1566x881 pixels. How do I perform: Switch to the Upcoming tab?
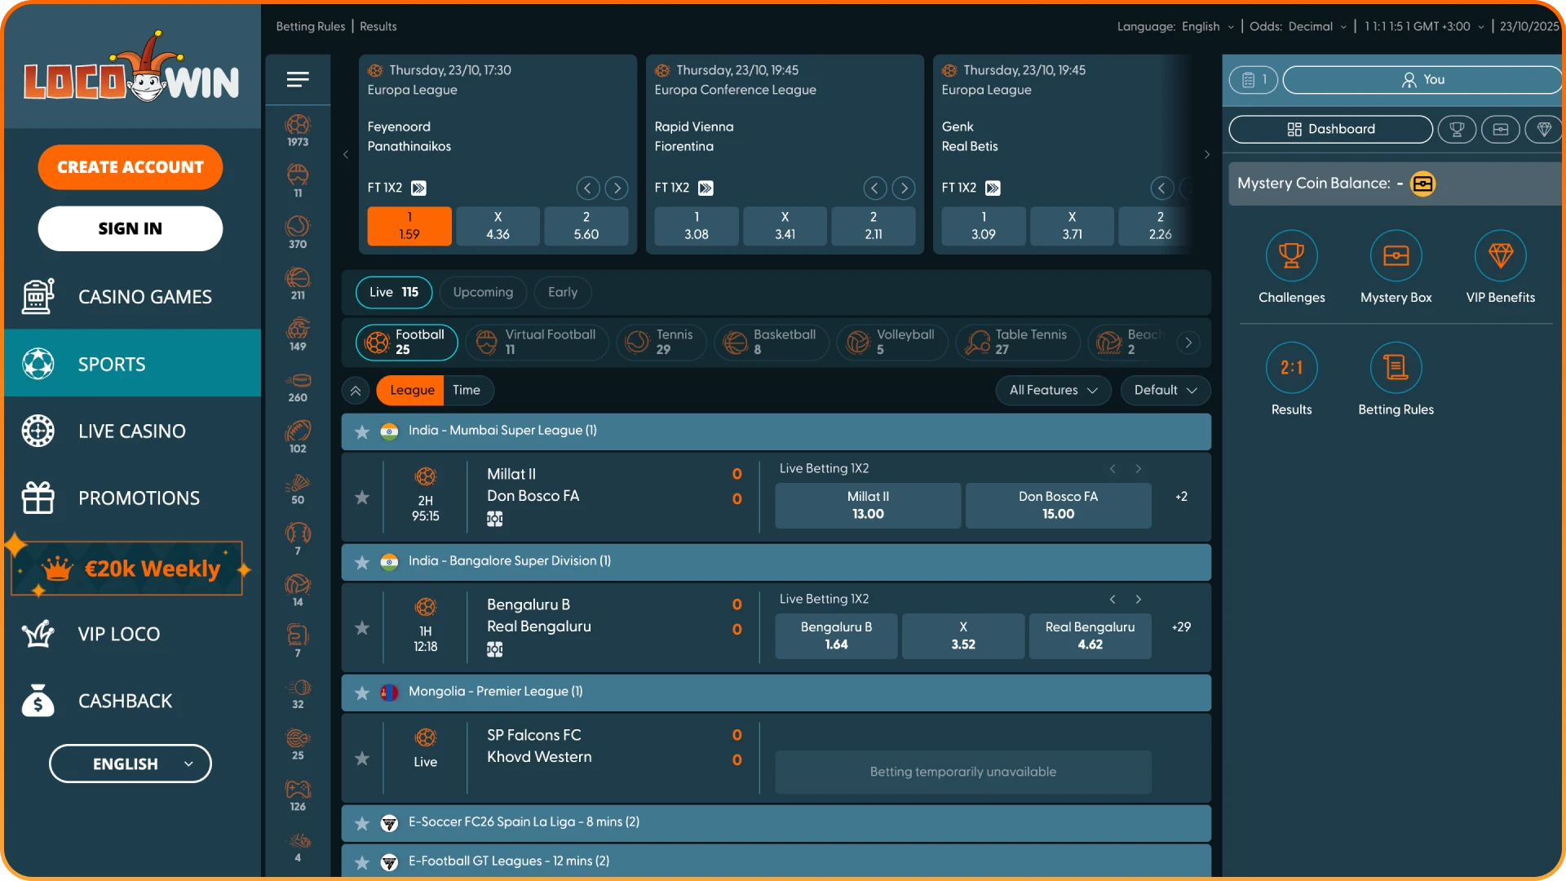[x=483, y=292]
